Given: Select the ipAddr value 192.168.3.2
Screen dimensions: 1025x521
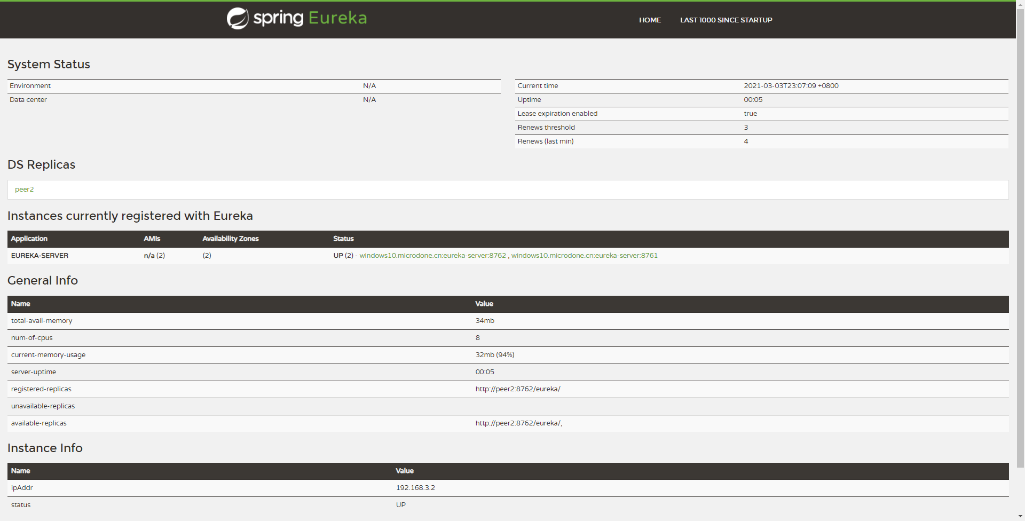Looking at the screenshot, I should point(415,488).
